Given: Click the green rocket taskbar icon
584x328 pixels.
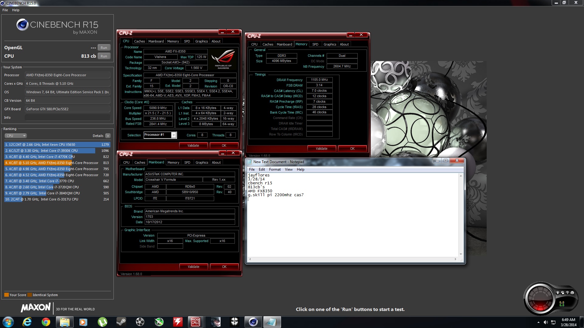Looking at the screenshot, I should click(159, 322).
